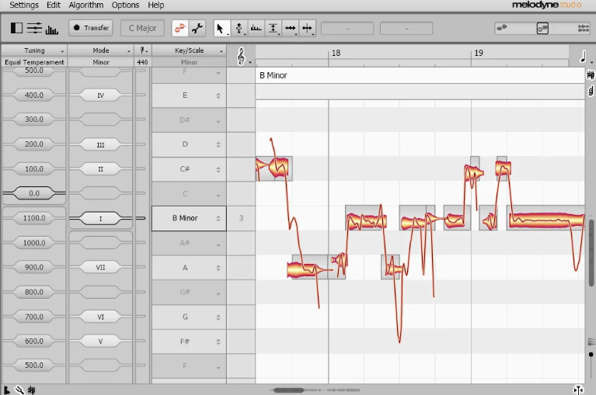Viewport: 596px width, 395px height.
Task: Open the D# note row dropdown arrow
Action: tap(218, 121)
